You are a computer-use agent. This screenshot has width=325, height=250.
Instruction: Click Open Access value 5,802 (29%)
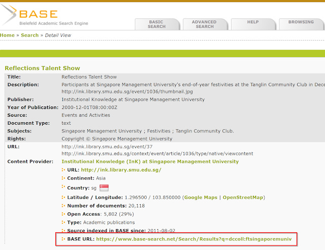(119, 214)
